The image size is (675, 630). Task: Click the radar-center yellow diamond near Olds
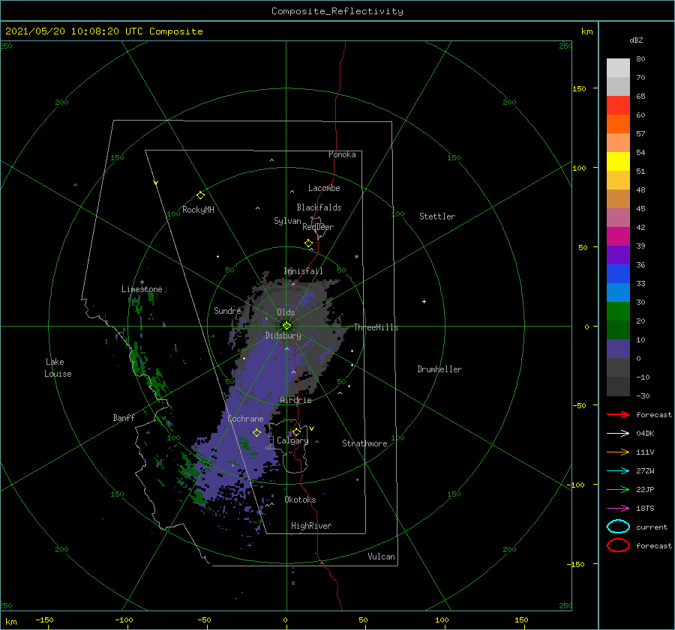(286, 326)
